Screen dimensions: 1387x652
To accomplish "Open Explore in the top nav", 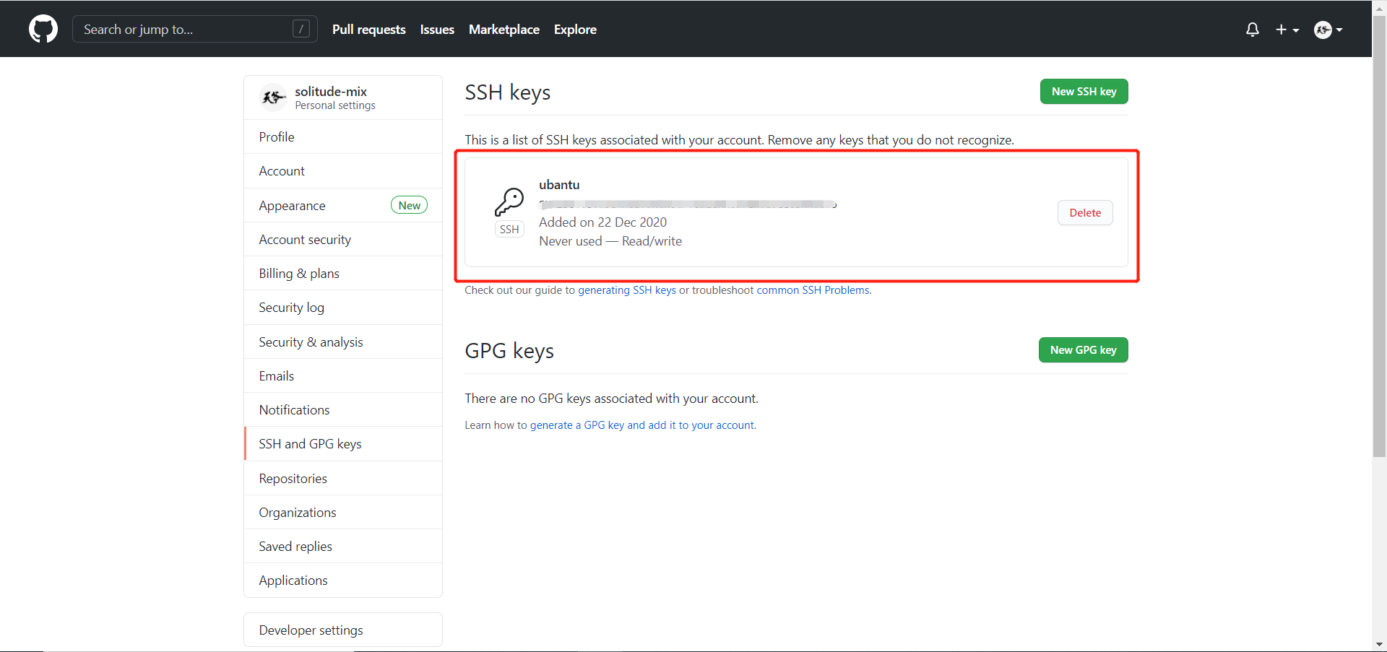I will 575,30.
